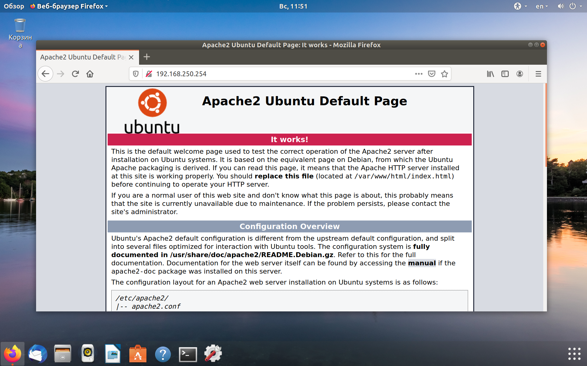Open page actions three-dot menu
The image size is (587, 366).
419,74
